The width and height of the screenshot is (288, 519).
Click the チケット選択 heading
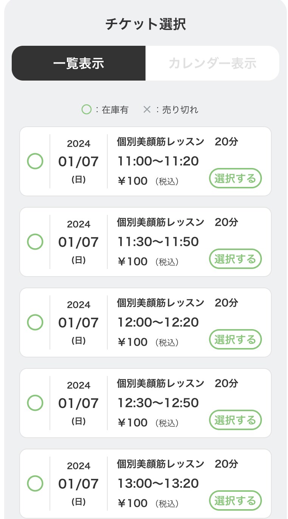146,25
